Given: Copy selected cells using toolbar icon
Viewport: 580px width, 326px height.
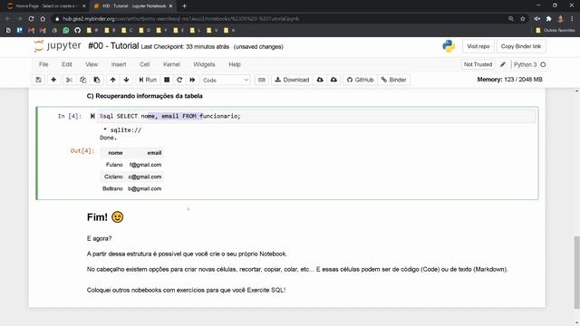Looking at the screenshot, I should (x=82, y=80).
